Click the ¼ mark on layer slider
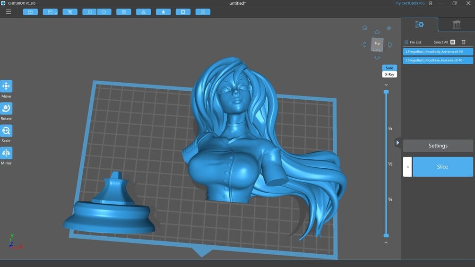Viewport: 475px width, 267px height. click(390, 129)
